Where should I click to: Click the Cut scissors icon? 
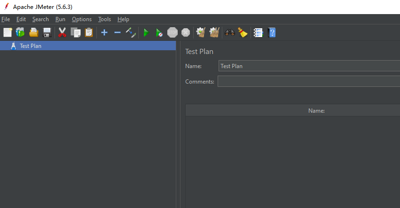62,32
